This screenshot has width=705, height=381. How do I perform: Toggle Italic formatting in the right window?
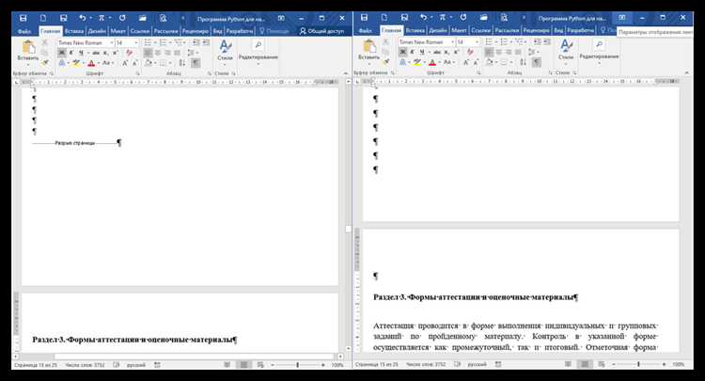(x=412, y=53)
